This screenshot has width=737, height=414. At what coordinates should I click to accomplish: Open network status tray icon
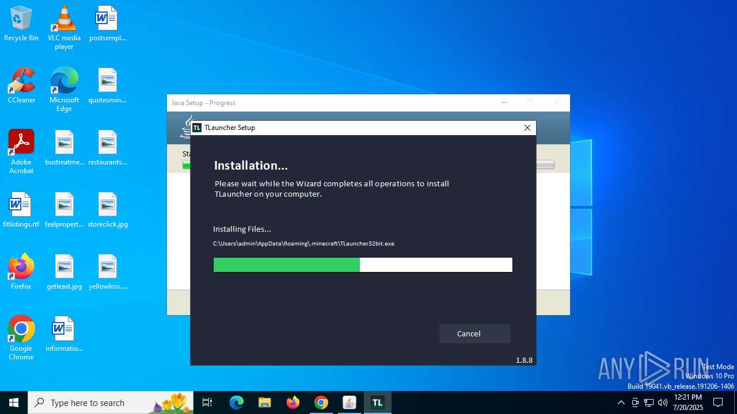coord(649,402)
